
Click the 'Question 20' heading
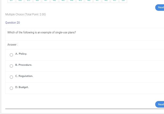(x=12, y=23)
